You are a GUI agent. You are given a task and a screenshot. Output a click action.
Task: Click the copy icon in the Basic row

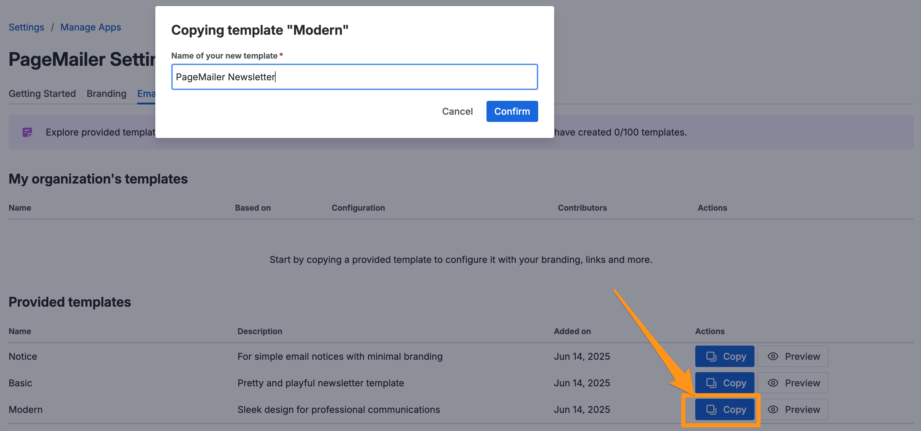[711, 383]
